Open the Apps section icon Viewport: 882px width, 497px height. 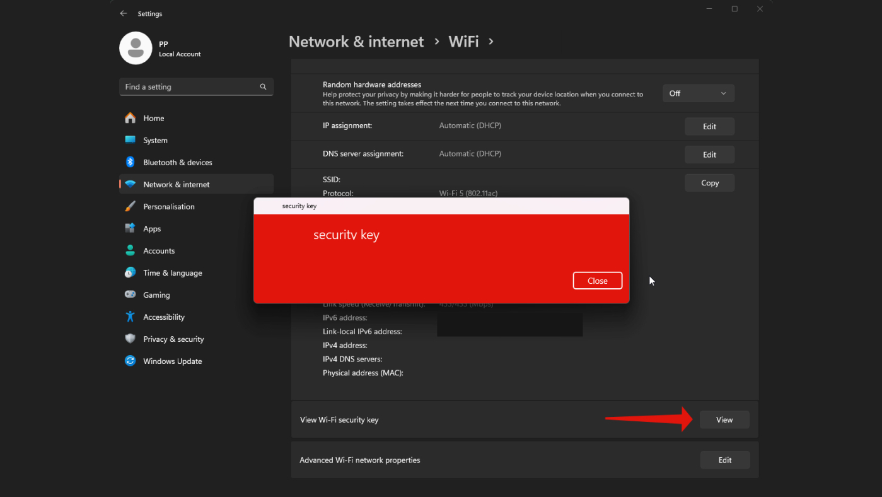[131, 228]
